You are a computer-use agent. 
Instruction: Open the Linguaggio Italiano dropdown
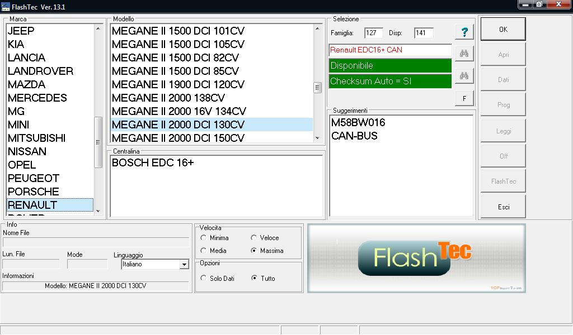[x=184, y=264]
